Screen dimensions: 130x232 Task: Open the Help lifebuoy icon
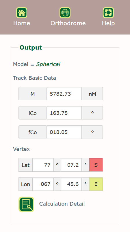tap(108, 12)
